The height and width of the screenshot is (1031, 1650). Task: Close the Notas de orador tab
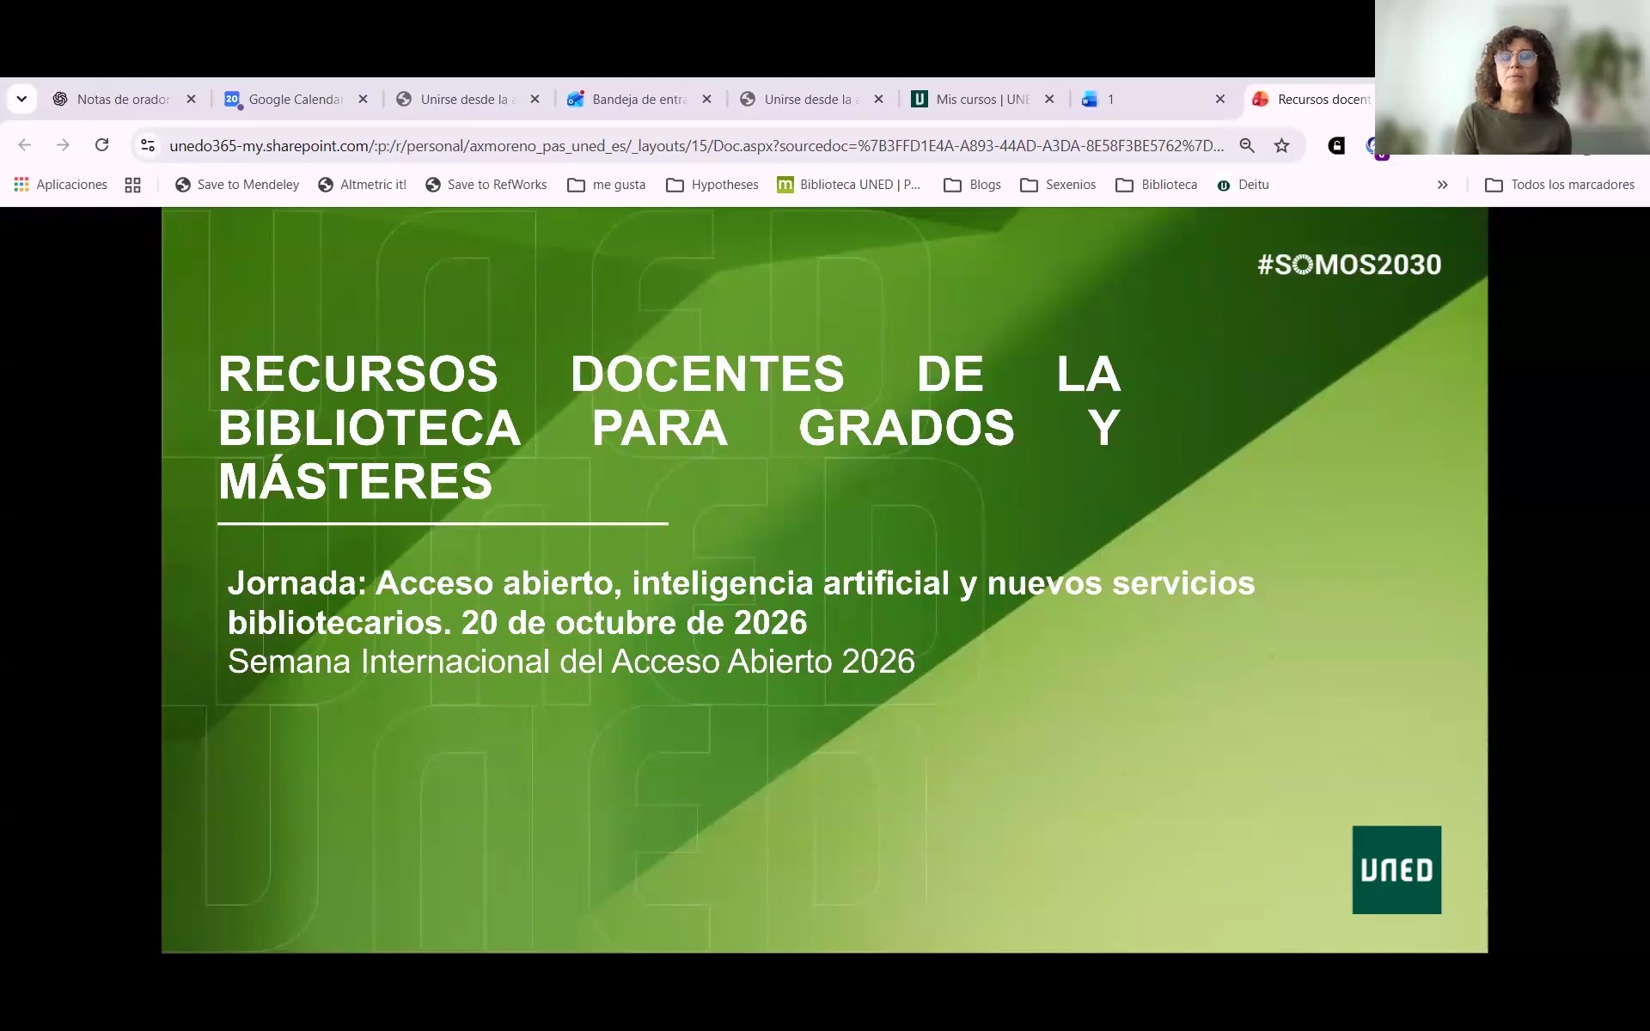191,99
